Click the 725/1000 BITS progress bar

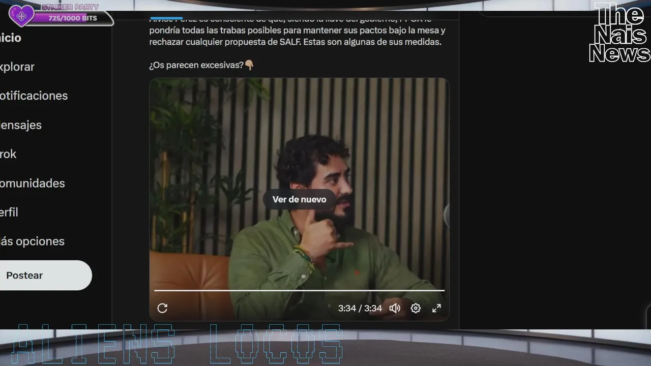[x=73, y=18]
